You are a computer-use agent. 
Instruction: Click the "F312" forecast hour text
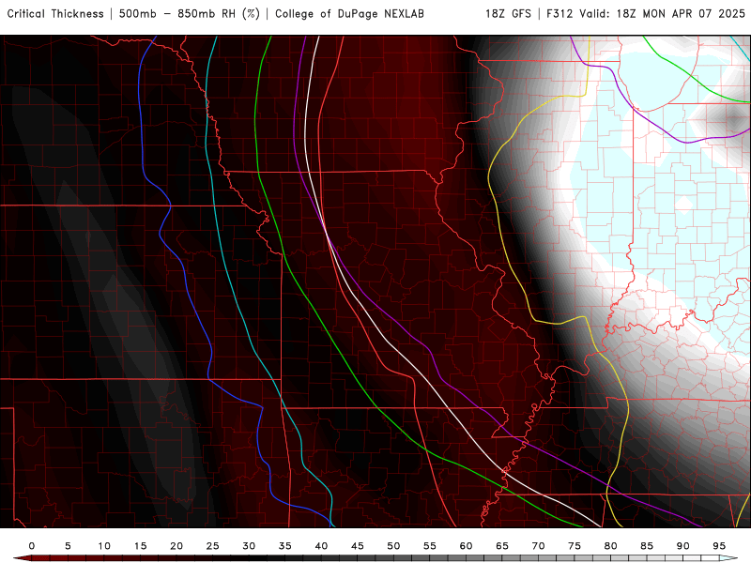pos(559,14)
